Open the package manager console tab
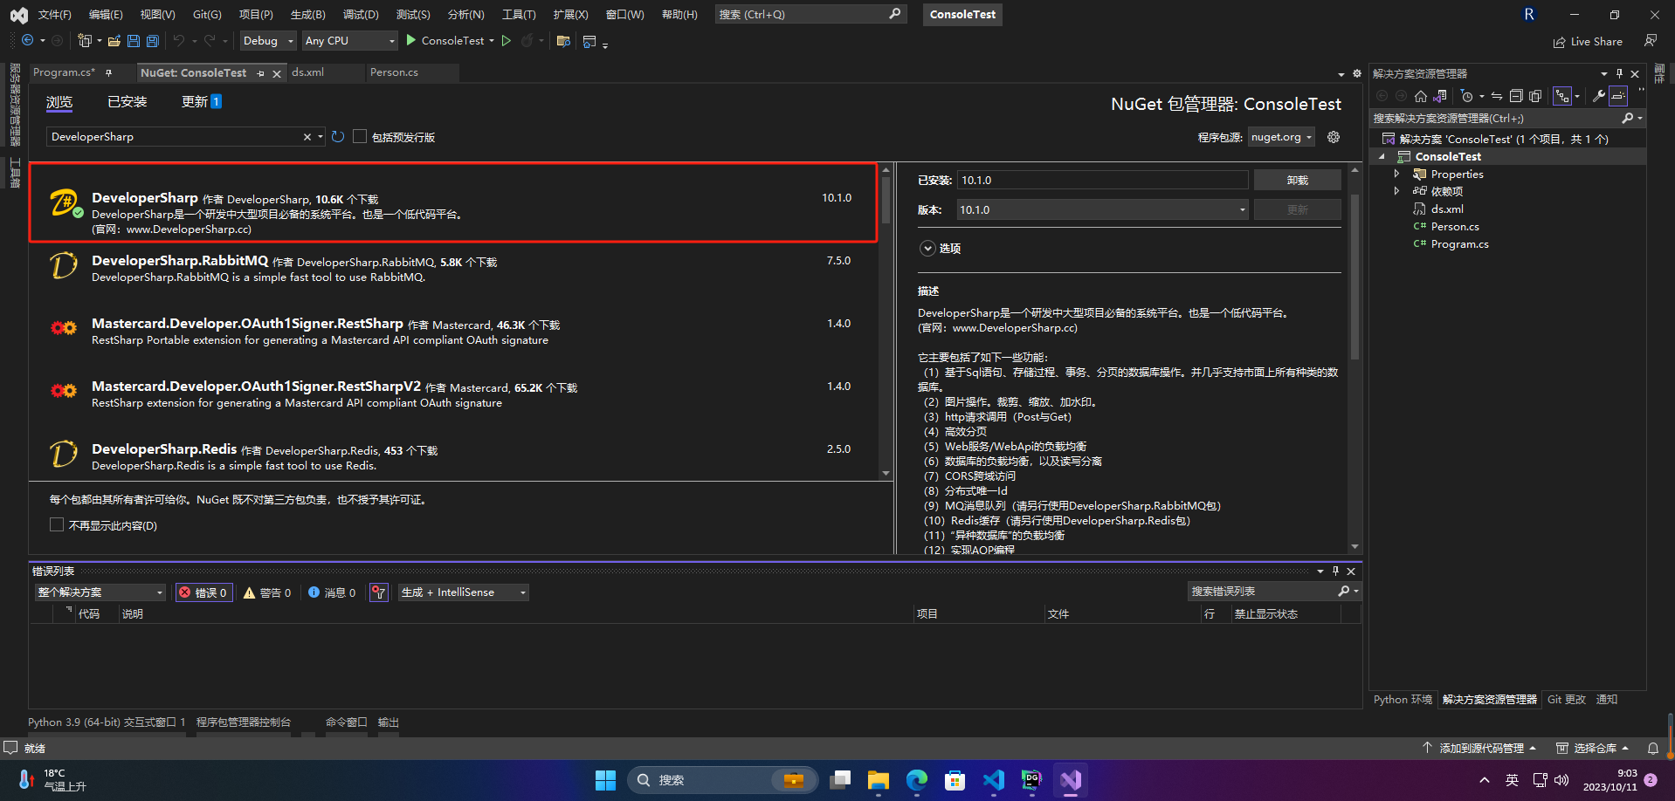Image resolution: width=1675 pixels, height=801 pixels. pyautogui.click(x=244, y=722)
